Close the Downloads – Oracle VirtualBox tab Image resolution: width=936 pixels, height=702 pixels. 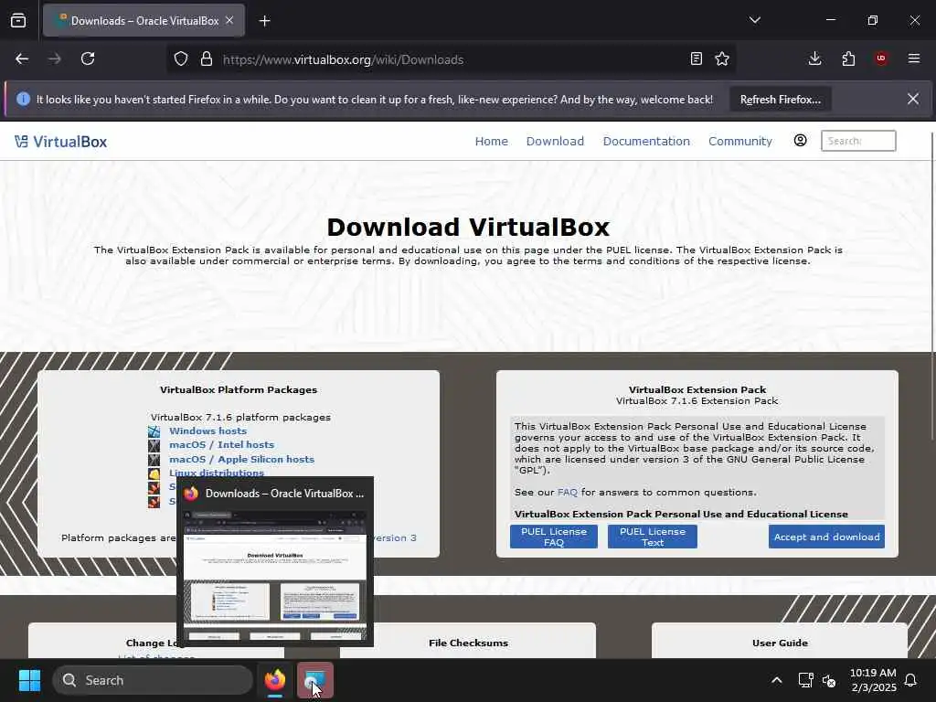pos(229,20)
